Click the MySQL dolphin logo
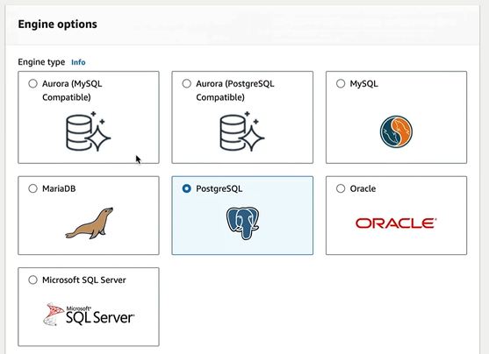Viewport: 489px width, 354px height. point(396,131)
